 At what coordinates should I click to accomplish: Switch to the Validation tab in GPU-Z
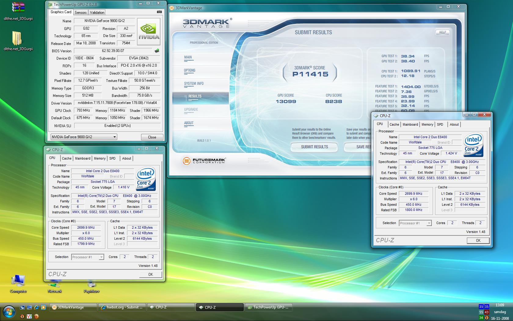pos(97,13)
